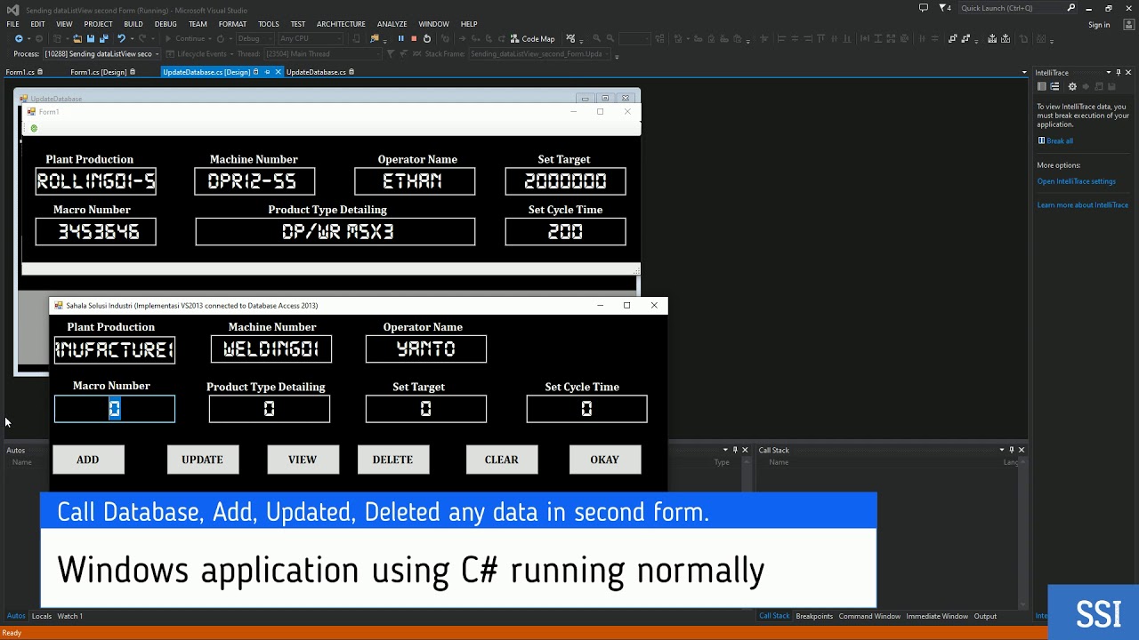This screenshot has height=640, width=1139.
Task: Open the Call Stack panel options arrow
Action: 1002,450
